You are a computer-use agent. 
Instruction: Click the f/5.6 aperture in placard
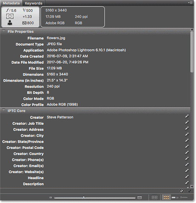tap(11, 10)
